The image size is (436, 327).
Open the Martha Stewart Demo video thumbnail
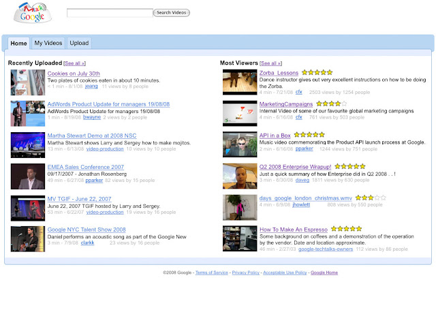[27, 144]
